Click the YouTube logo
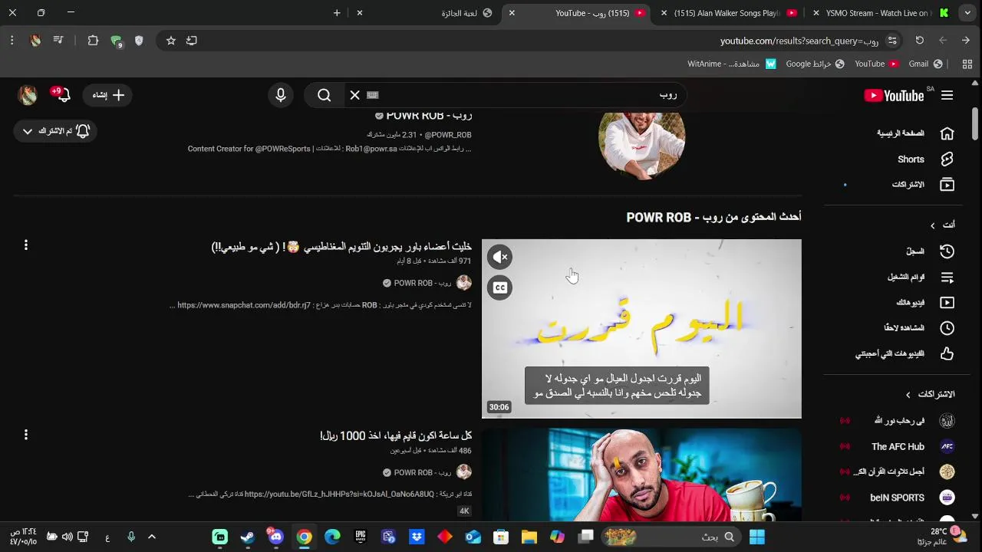The width and height of the screenshot is (982, 552). (894, 95)
